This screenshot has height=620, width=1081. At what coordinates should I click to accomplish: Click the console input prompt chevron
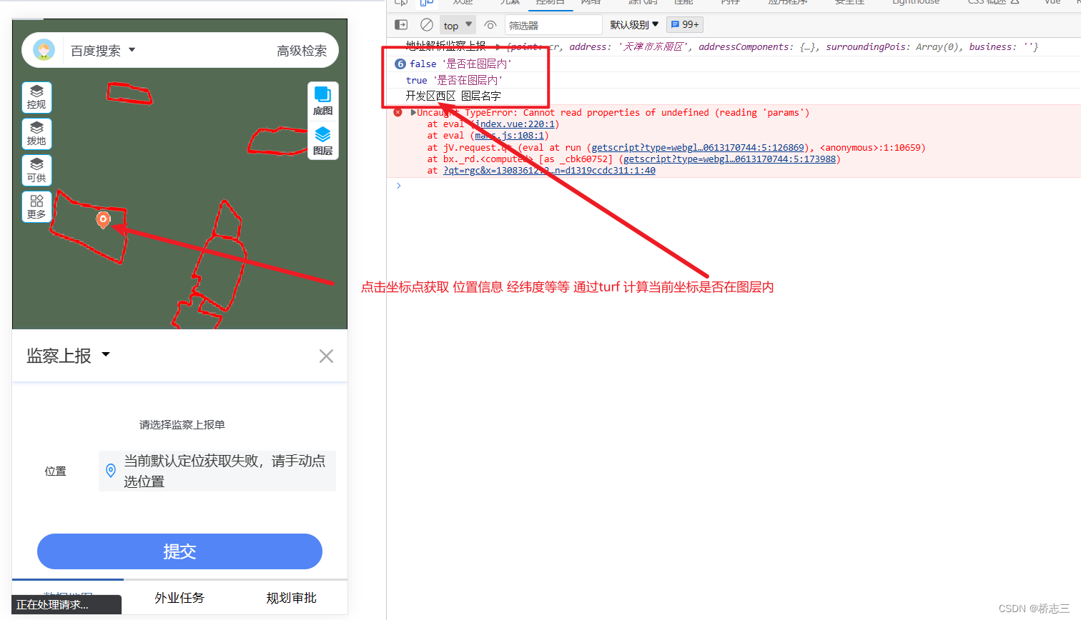point(399,186)
